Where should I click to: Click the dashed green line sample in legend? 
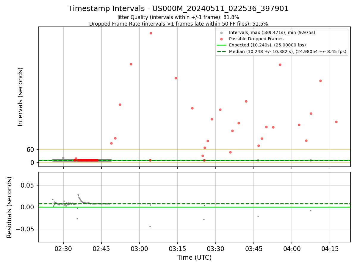pos(222,52)
